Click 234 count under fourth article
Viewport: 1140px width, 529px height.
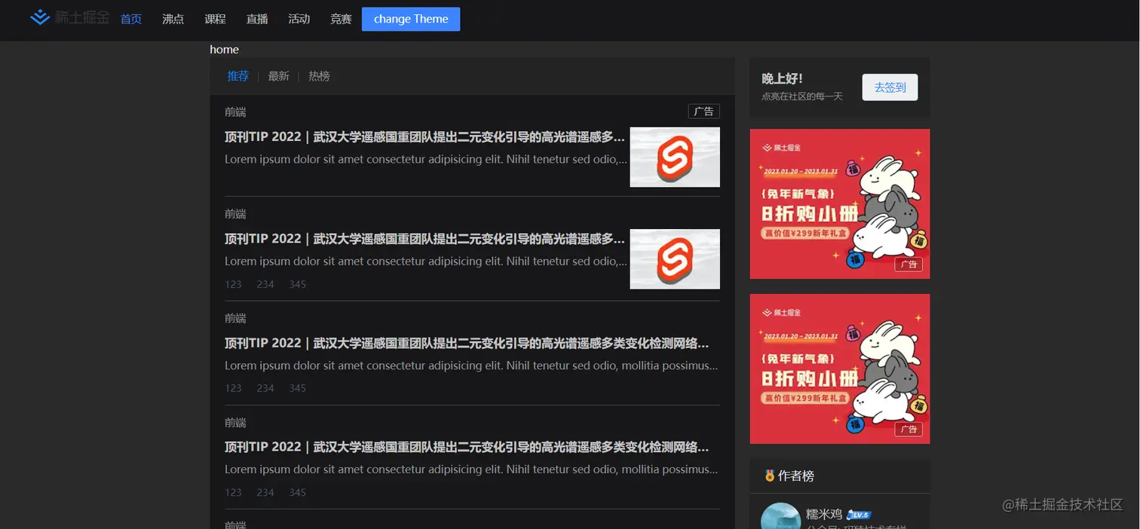click(265, 492)
